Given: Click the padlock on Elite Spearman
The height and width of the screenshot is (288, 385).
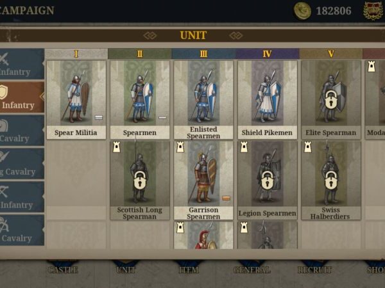Looking at the screenshot, I should [x=330, y=100].
